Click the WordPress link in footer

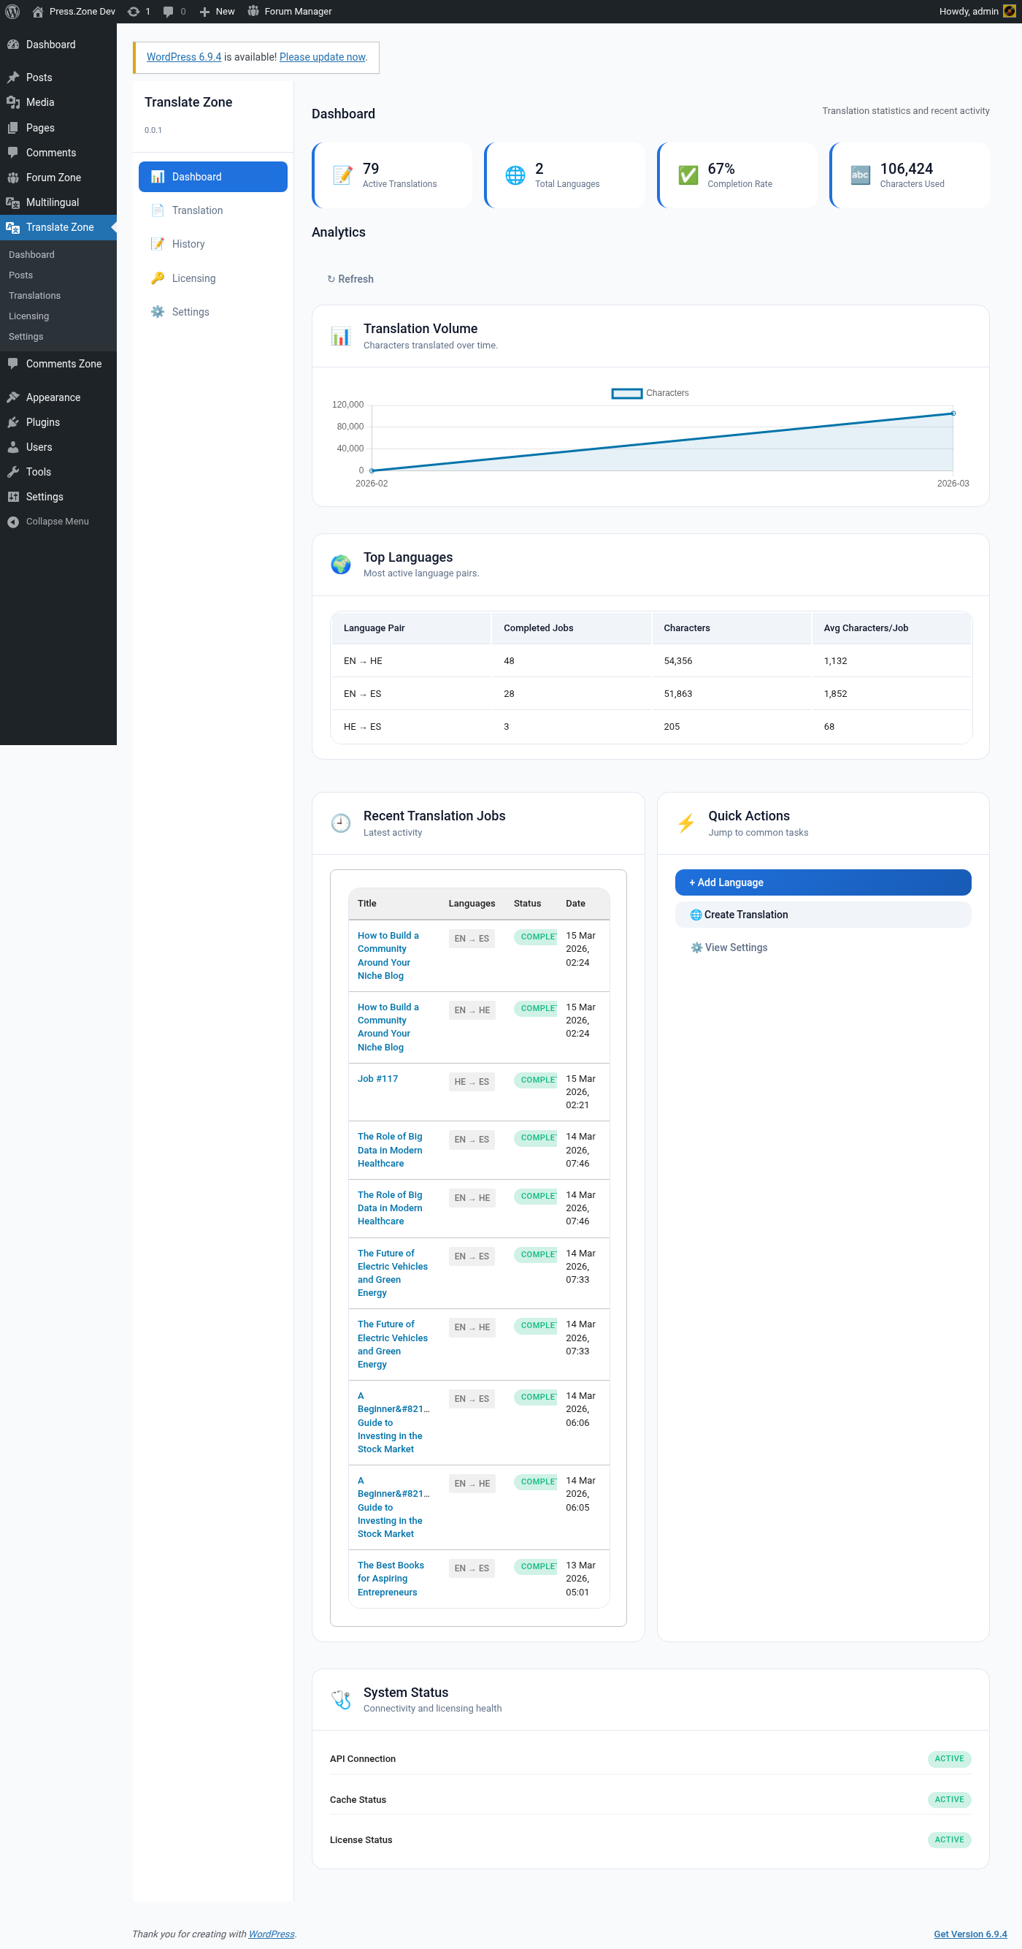click(x=272, y=1934)
